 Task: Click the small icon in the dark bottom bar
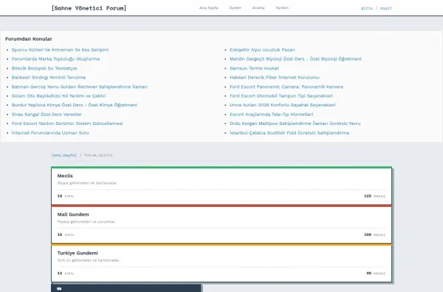pos(59,288)
